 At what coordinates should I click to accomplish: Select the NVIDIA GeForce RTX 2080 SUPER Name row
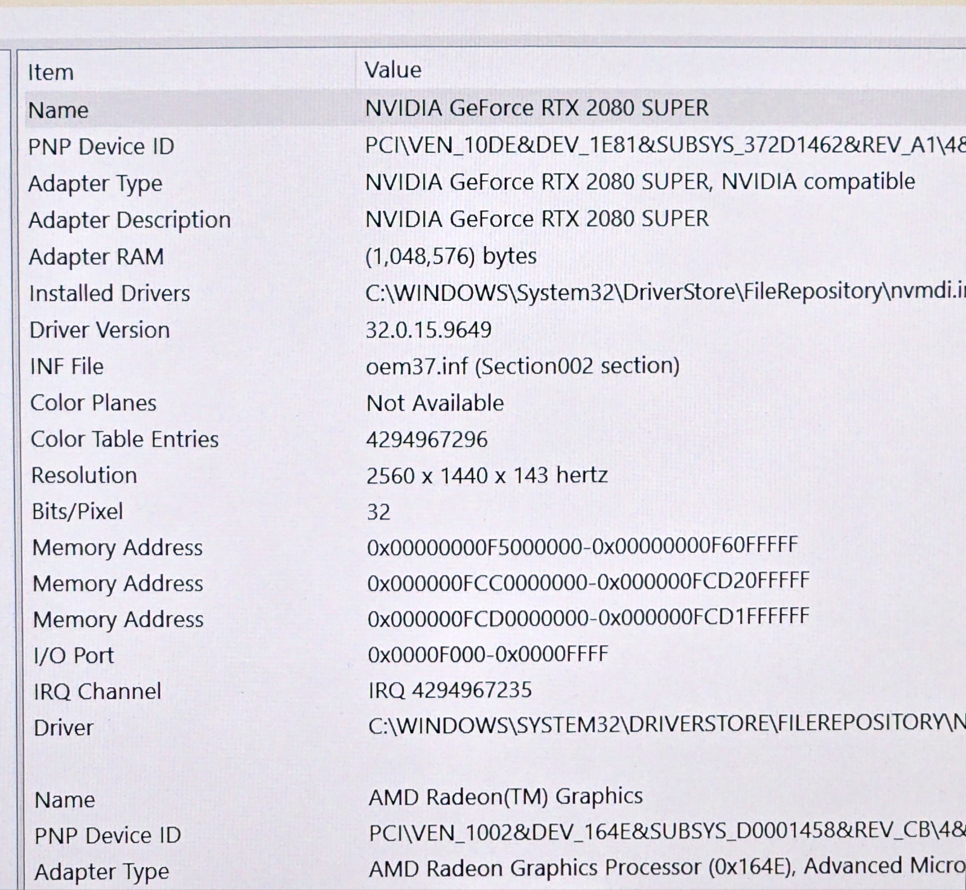click(495, 109)
